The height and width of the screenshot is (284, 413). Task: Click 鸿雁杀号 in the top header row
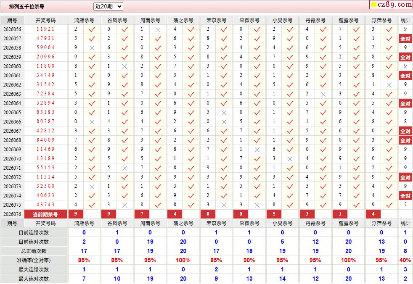click(84, 21)
